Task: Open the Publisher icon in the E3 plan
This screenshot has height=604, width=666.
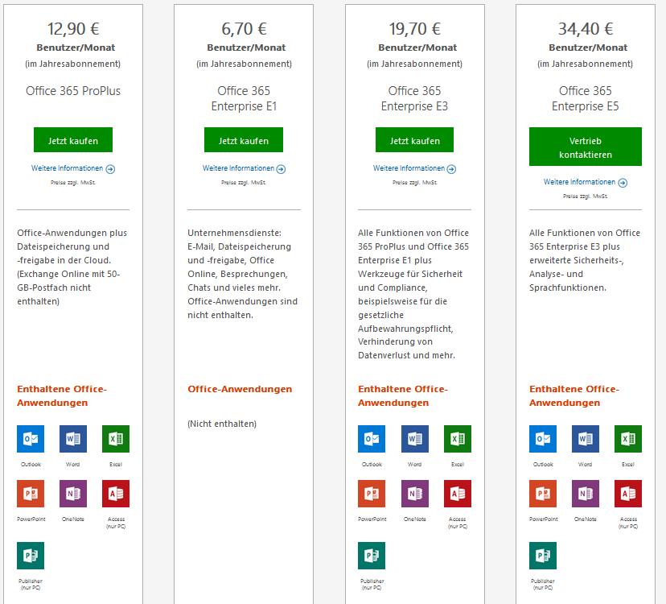Action: [372, 555]
